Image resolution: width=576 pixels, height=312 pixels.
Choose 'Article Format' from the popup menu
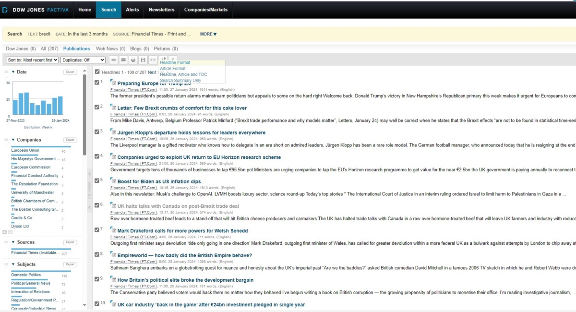173,69
